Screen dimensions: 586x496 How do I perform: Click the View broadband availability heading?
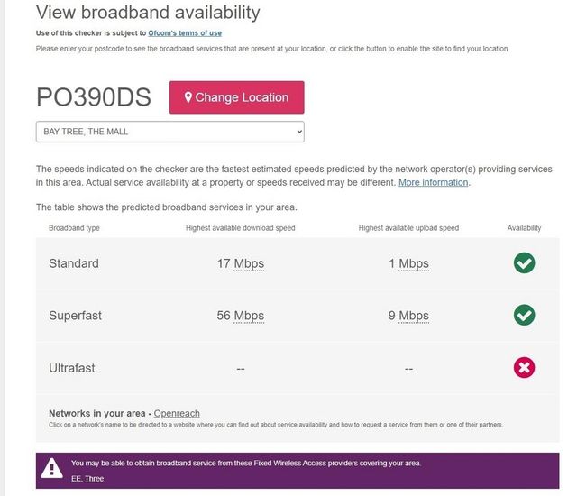coord(148,13)
